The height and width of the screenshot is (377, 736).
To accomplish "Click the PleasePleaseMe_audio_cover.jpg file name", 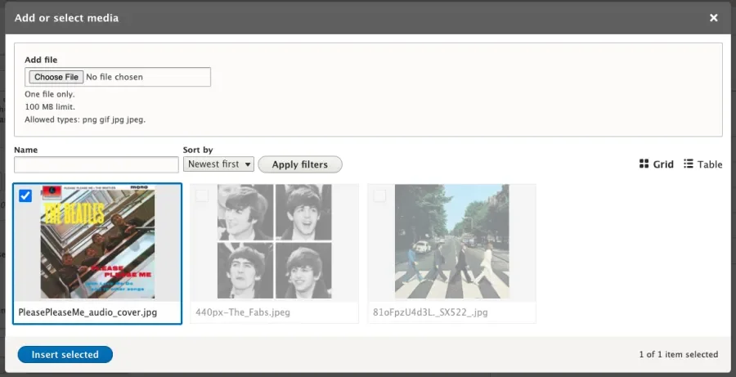I will pyautogui.click(x=88, y=312).
